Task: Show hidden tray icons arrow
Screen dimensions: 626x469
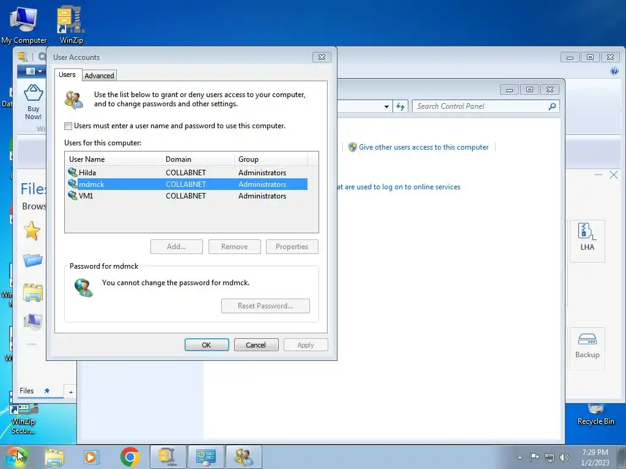Action: [520, 457]
